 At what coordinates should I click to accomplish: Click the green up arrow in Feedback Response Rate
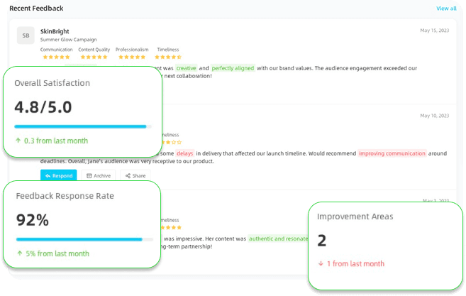tap(19, 253)
